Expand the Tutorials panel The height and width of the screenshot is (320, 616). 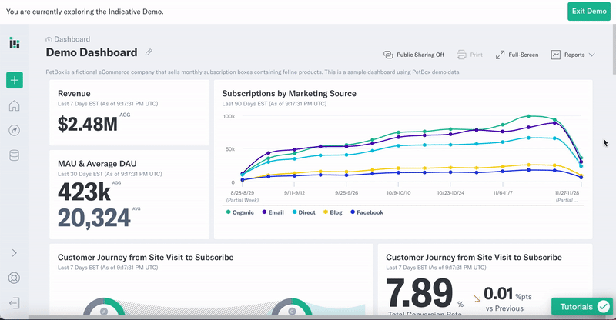pos(582,307)
